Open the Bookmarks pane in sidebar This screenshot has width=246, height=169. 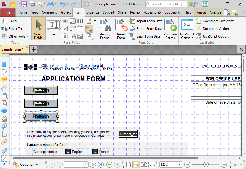[x=4, y=65]
